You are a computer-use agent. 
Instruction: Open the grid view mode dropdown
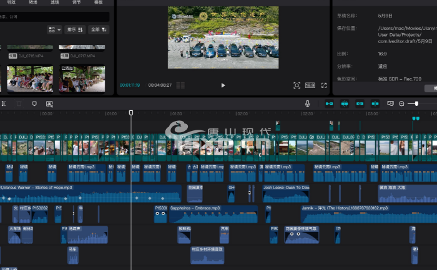(x=54, y=29)
